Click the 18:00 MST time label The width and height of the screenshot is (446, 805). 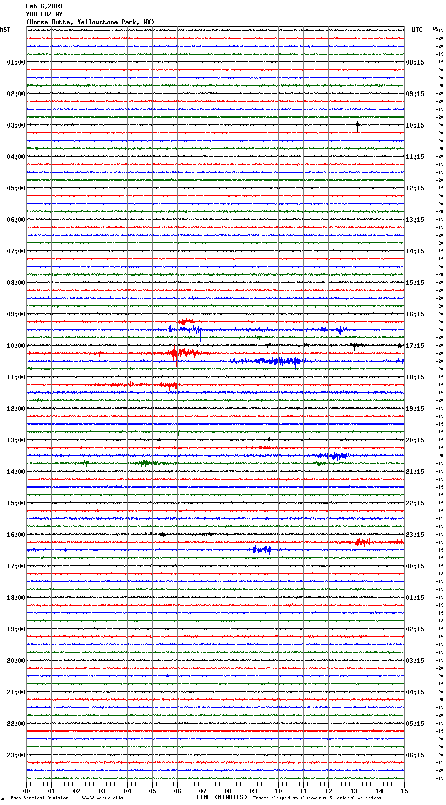click(x=16, y=598)
